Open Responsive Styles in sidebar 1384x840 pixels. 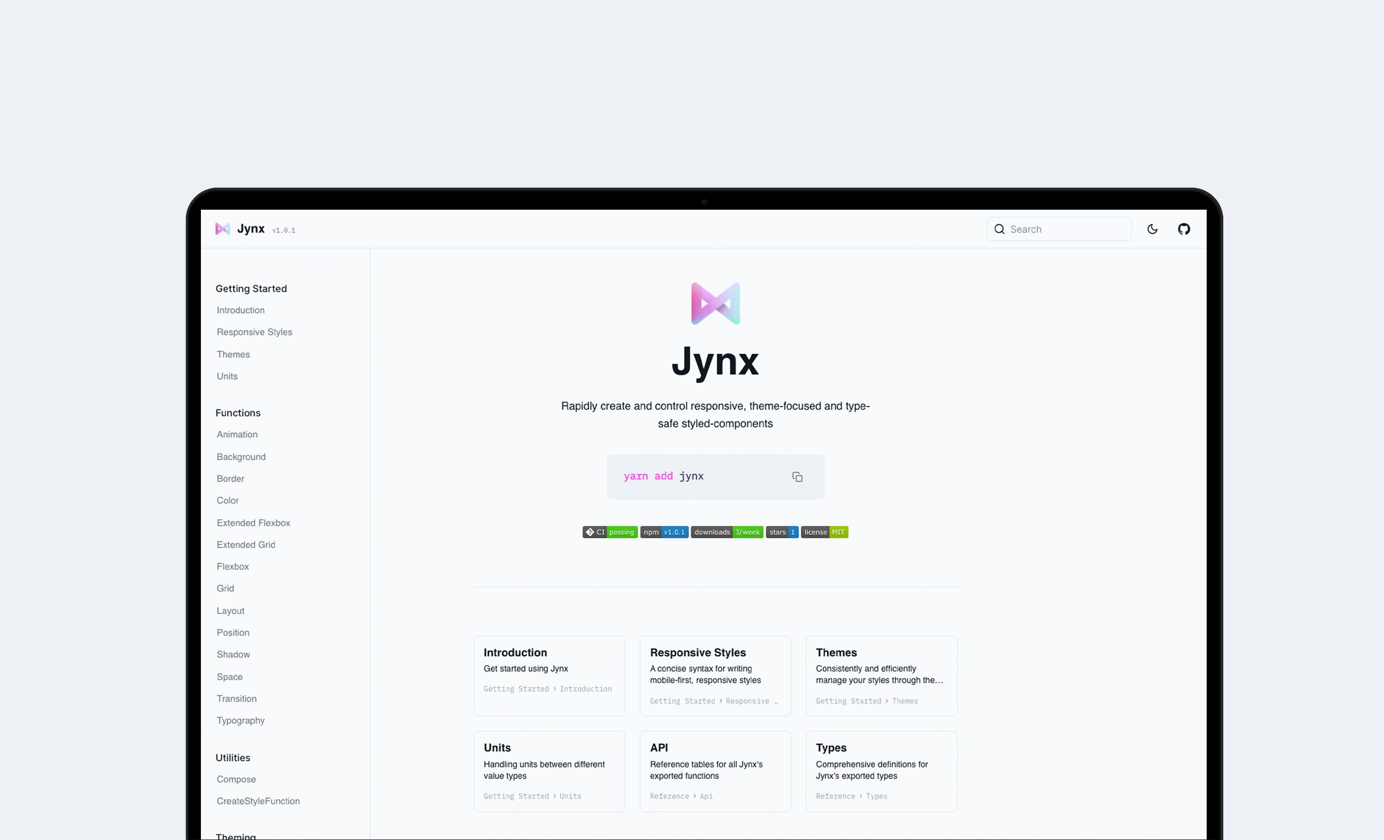point(254,332)
